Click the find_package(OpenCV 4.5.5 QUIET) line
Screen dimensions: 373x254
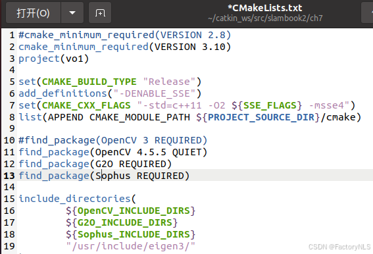pyautogui.click(x=113, y=152)
